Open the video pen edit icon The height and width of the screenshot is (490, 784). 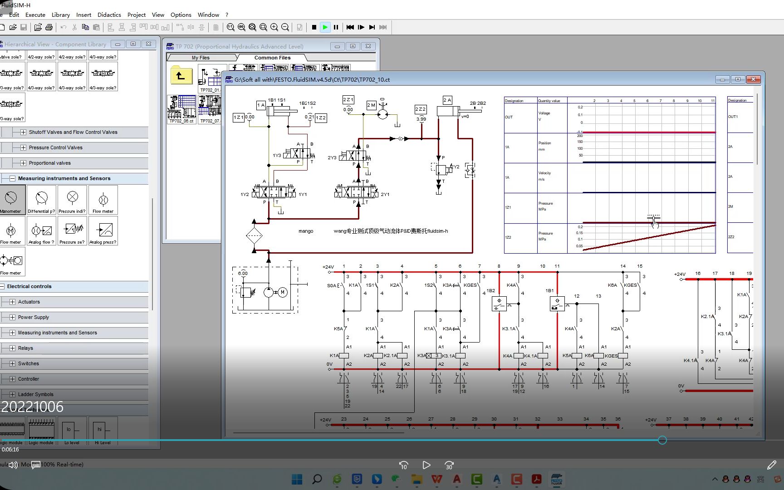(x=771, y=465)
